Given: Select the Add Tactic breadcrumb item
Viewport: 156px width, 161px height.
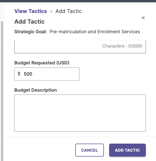Looking at the screenshot, I should pyautogui.click(x=68, y=11).
